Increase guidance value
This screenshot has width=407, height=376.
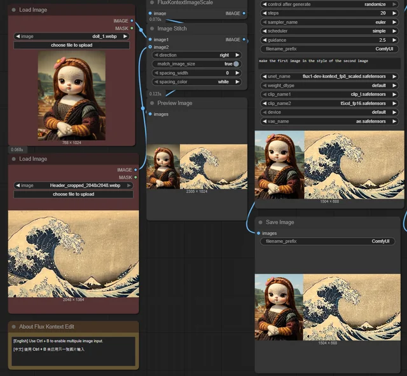[394, 40]
